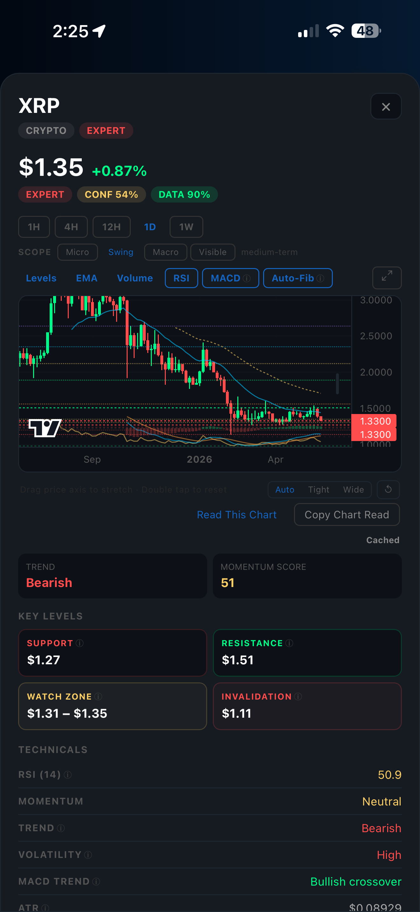420x912 pixels.
Task: Tap the $1.35 price heading
Action: (x=51, y=167)
